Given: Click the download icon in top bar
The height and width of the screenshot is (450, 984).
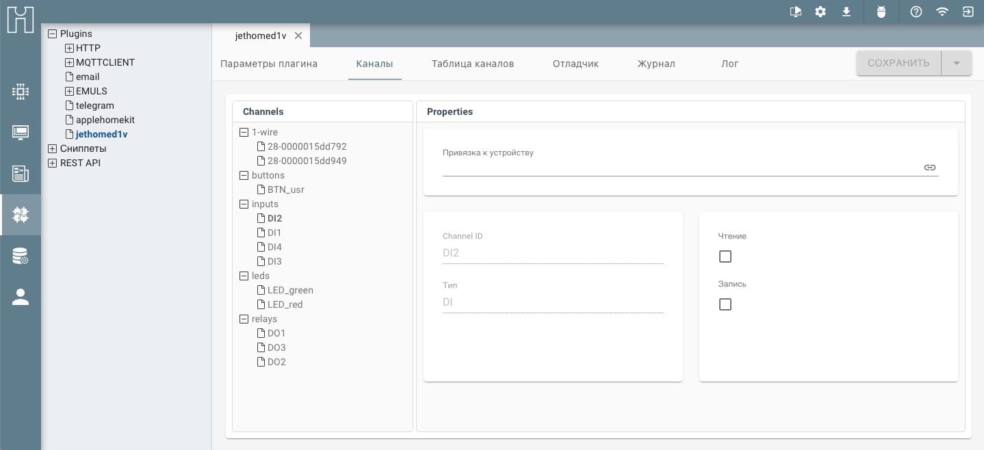Looking at the screenshot, I should (846, 12).
